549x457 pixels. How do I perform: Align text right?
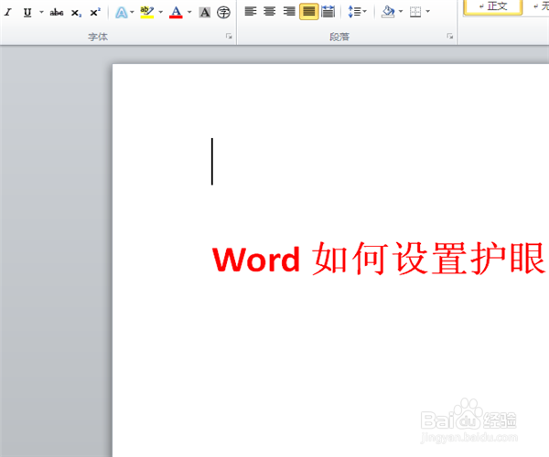(x=289, y=12)
